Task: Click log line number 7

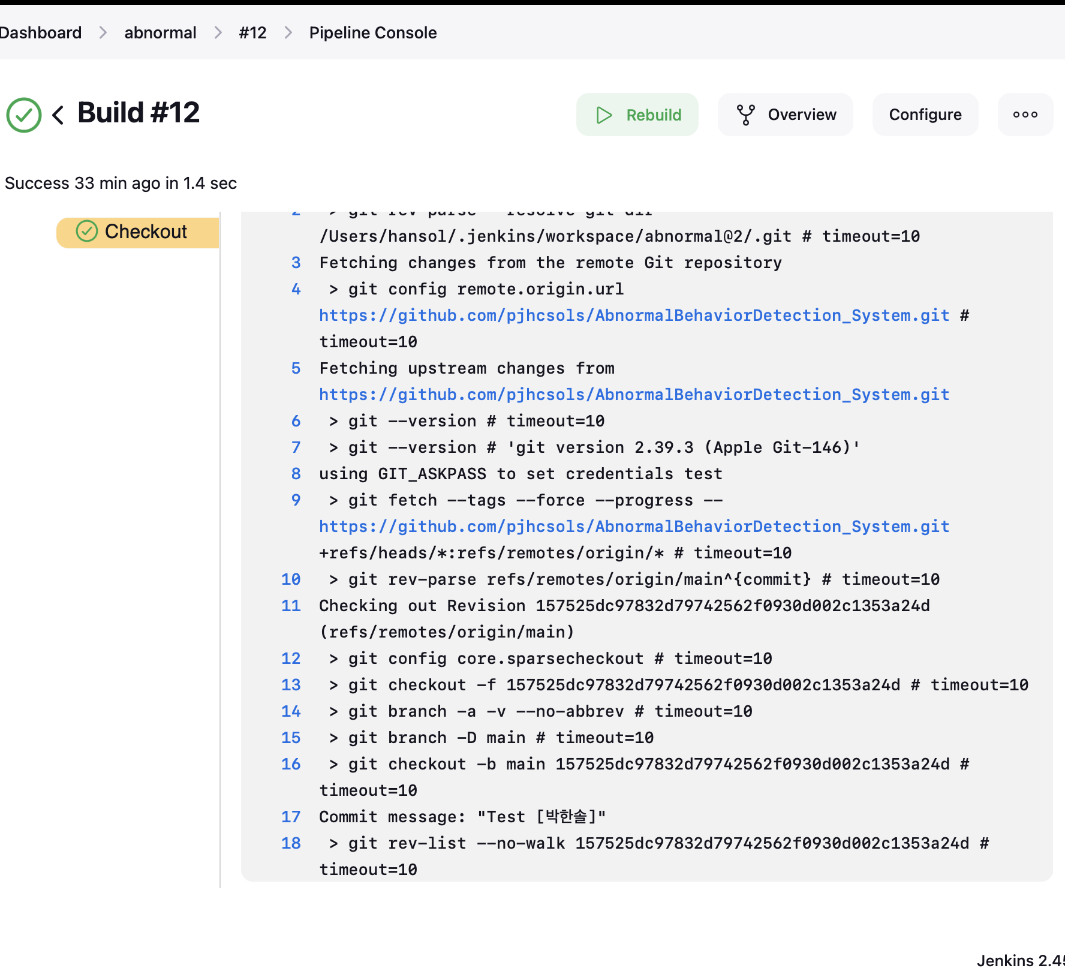Action: pos(296,447)
